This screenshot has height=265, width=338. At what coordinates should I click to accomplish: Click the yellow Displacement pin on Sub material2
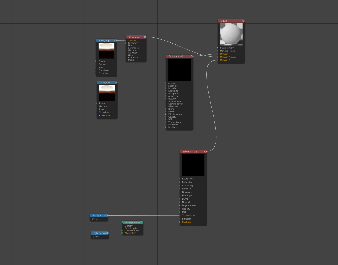point(179,205)
